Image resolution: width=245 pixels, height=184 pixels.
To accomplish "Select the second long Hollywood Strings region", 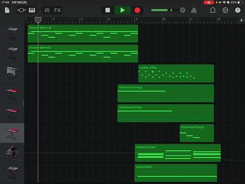I will [165, 113].
